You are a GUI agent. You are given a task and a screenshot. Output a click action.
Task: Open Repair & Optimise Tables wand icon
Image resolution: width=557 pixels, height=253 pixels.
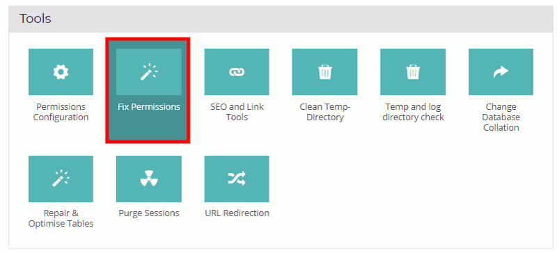point(61,179)
